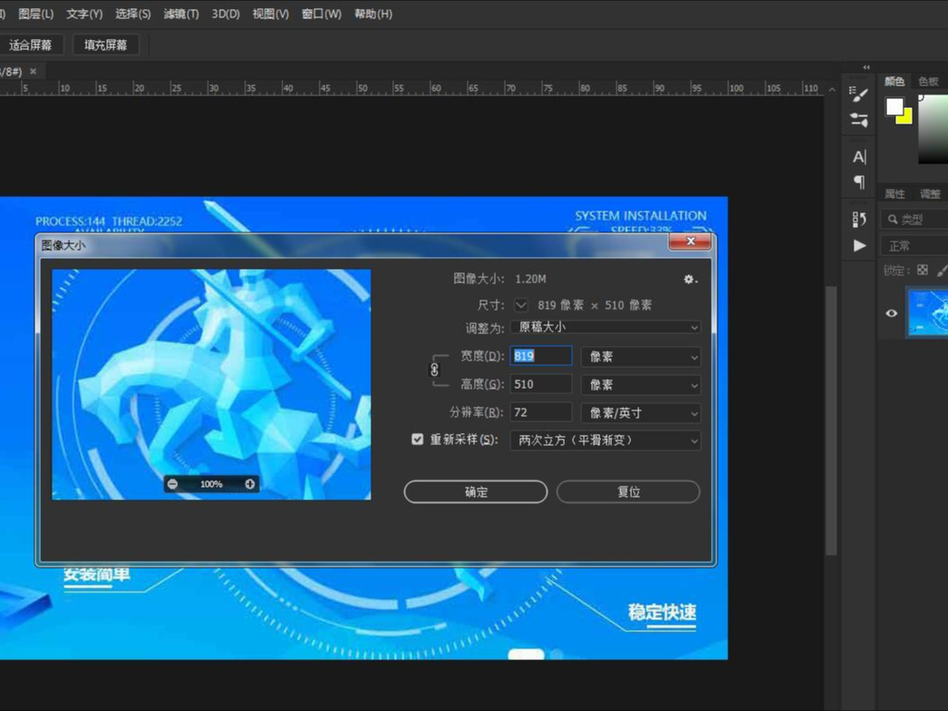The image size is (948, 711).
Task: Open the Paragraph panel icon
Action: point(857,183)
